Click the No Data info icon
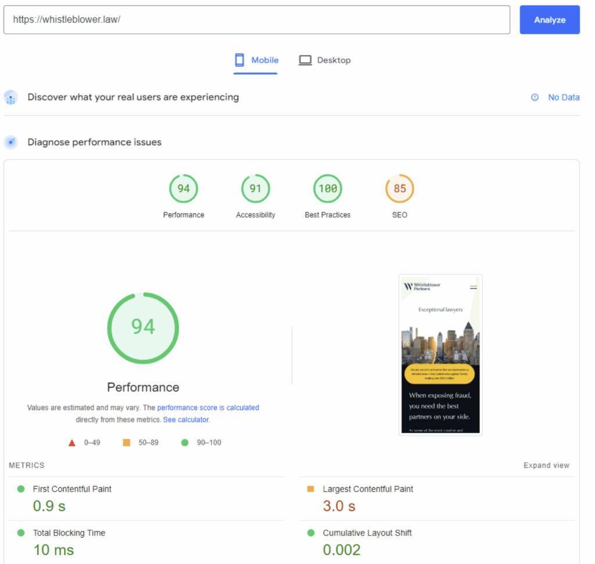 click(535, 98)
